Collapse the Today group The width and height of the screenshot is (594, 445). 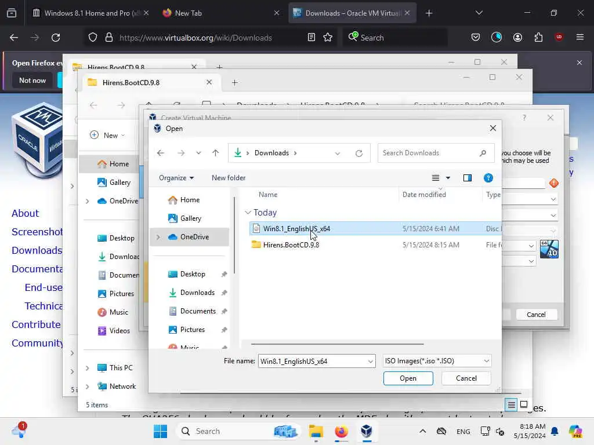coord(248,213)
